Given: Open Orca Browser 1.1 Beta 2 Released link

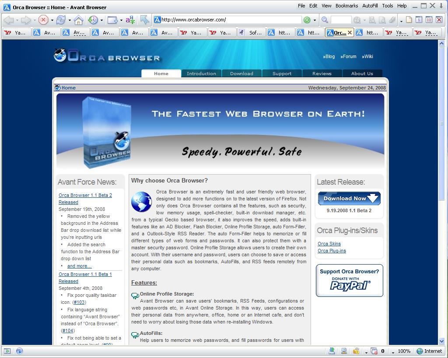Looking at the screenshot, I should tap(85, 199).
